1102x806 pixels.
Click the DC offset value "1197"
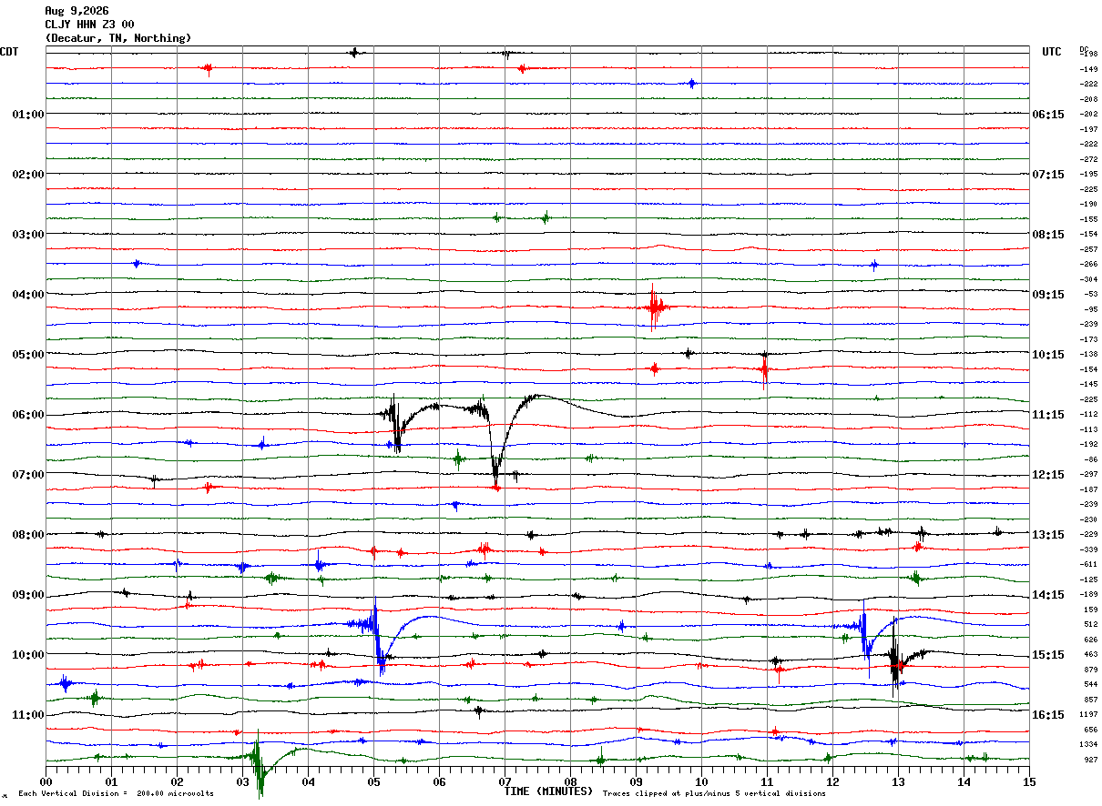(x=1088, y=715)
